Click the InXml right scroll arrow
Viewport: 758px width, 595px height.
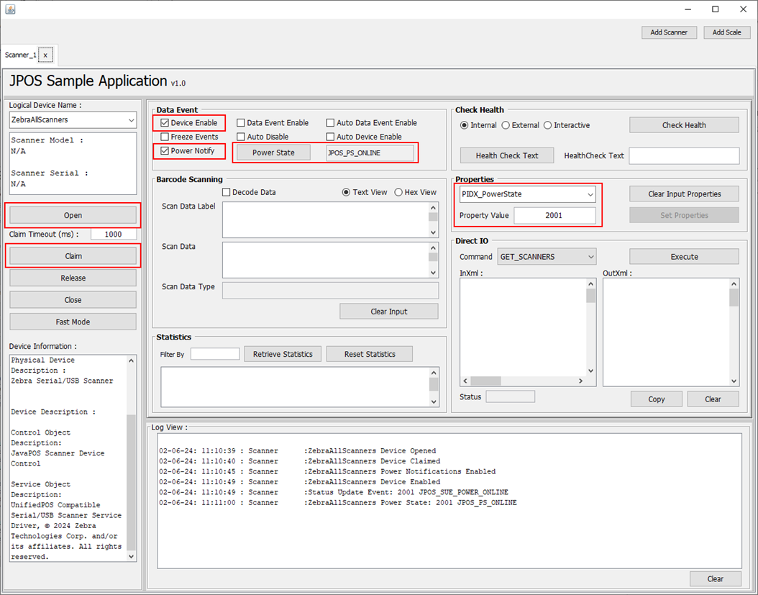pos(580,381)
